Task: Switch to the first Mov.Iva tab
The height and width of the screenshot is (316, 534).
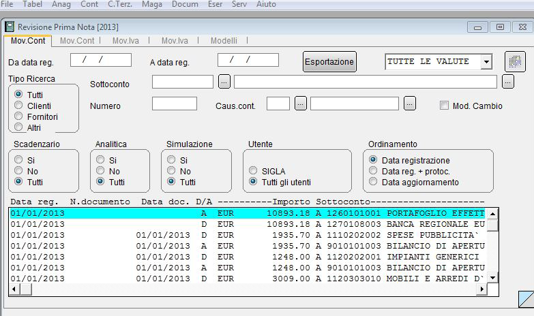Action: [x=125, y=40]
